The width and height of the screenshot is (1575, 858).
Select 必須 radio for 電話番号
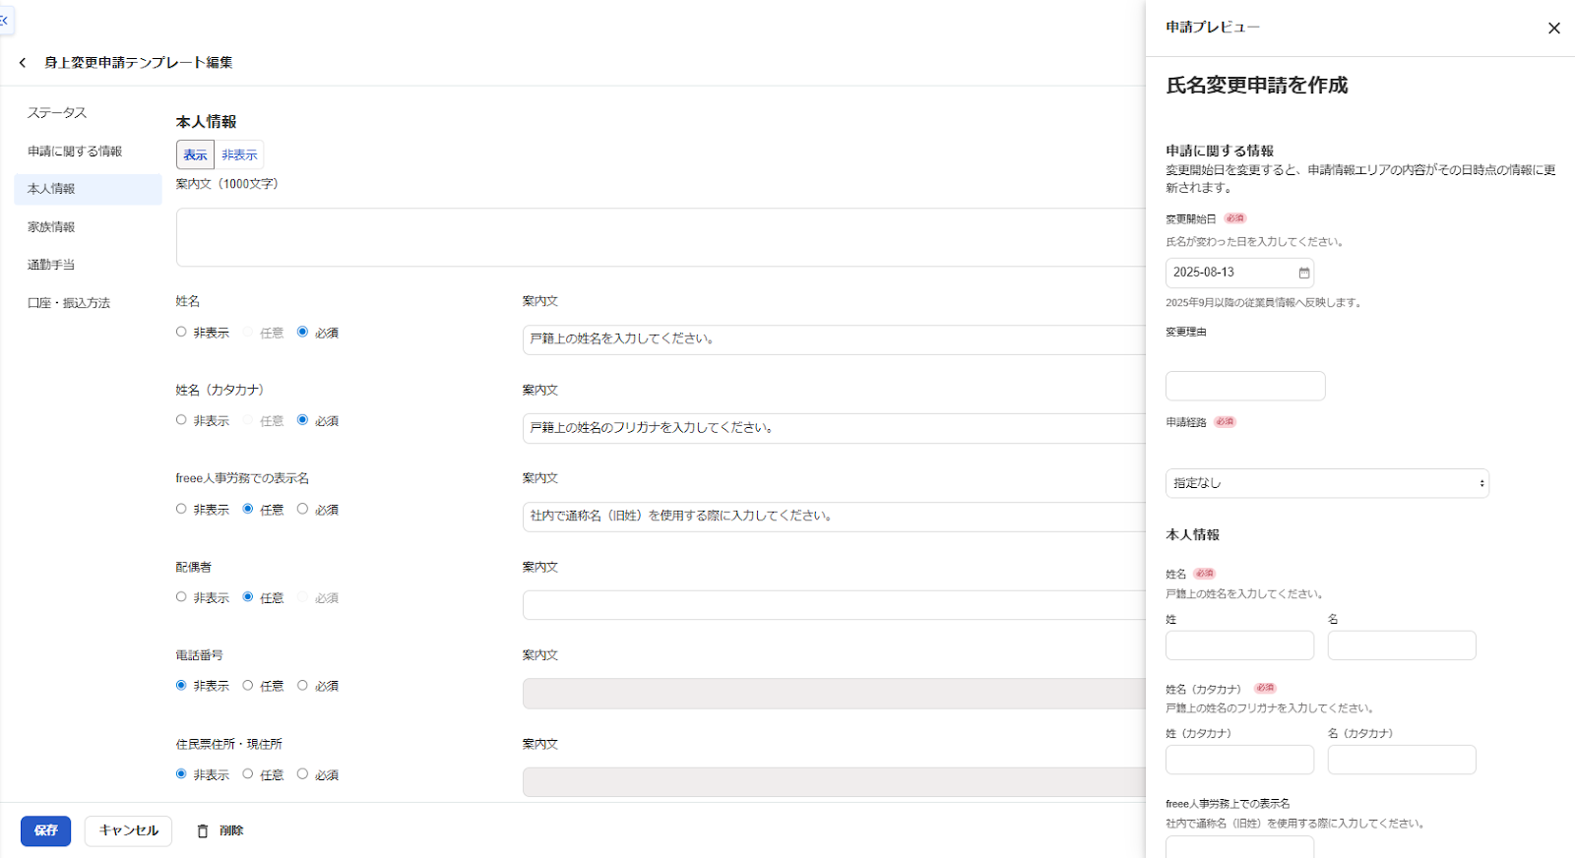coord(302,686)
